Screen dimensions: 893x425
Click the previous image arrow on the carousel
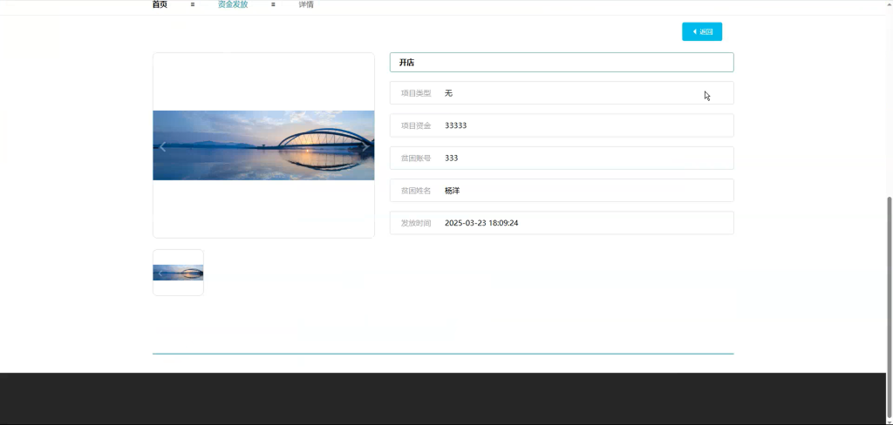(x=162, y=147)
